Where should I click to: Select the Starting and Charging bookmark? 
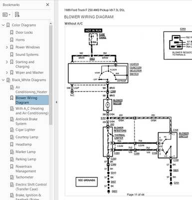click(25, 64)
